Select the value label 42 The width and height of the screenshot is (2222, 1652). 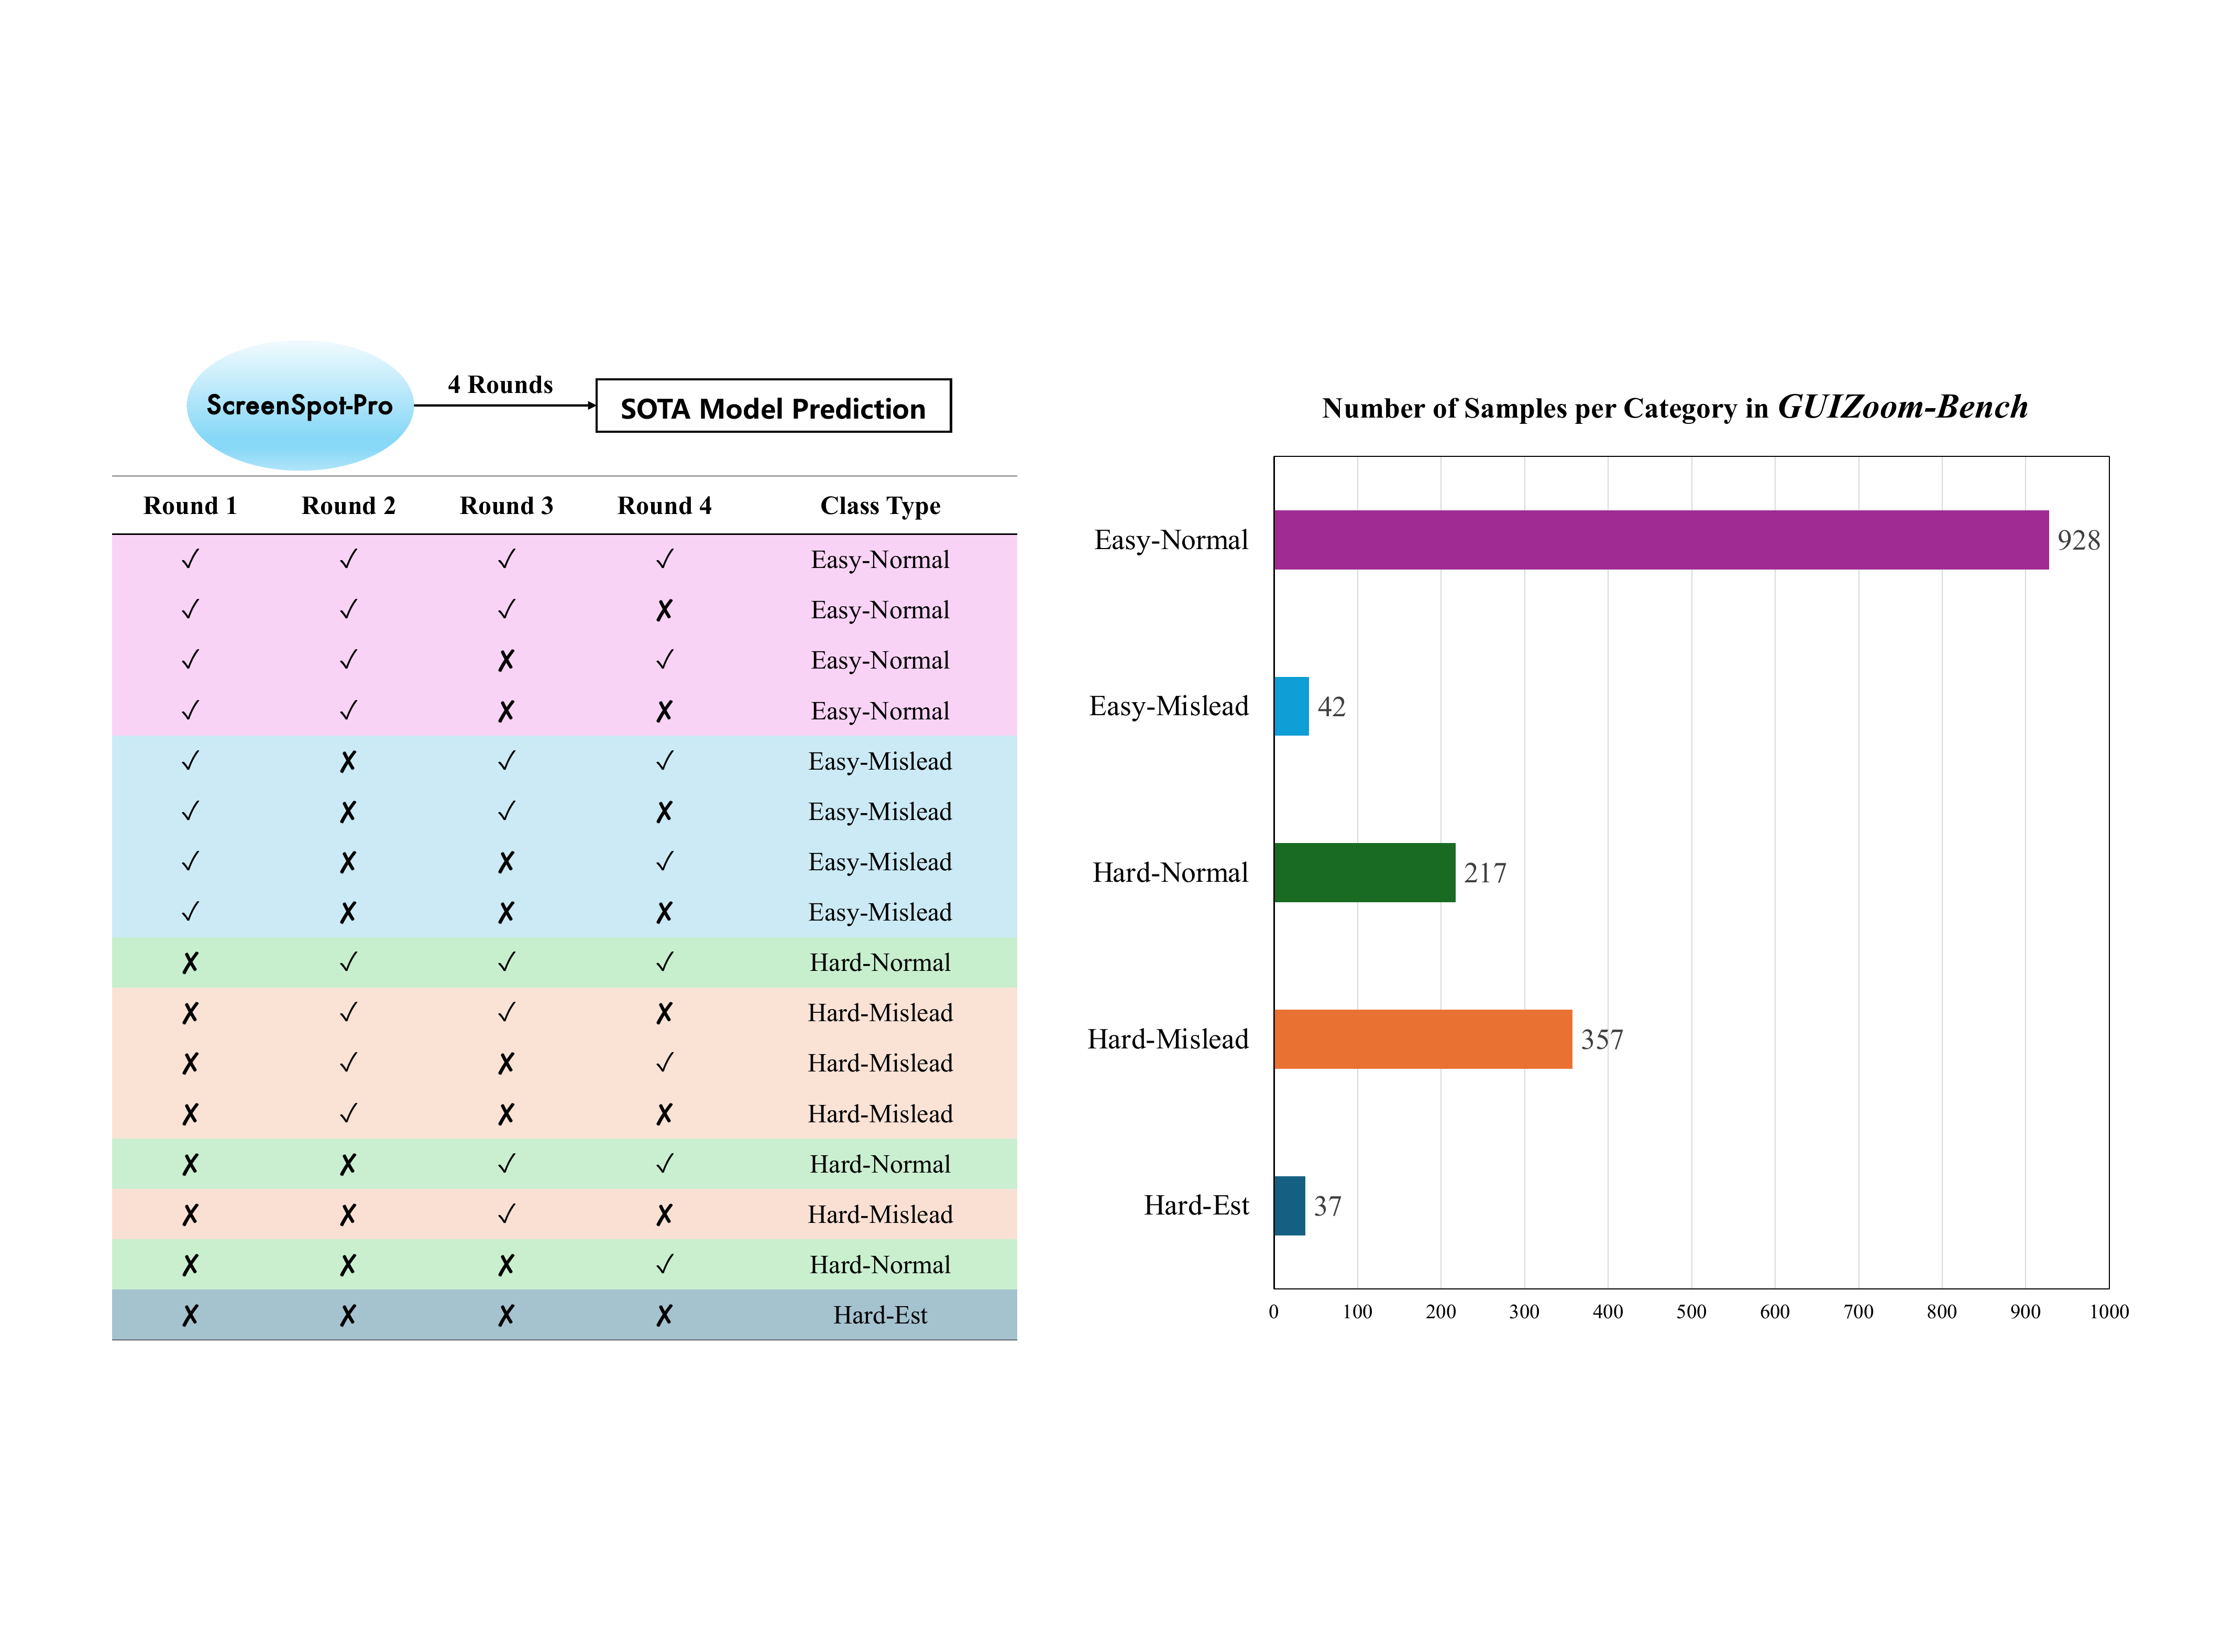coord(1332,707)
